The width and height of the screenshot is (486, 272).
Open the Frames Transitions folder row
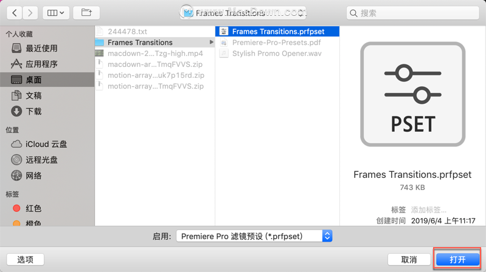[x=154, y=42]
